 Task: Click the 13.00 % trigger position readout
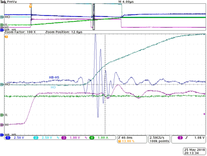tap(128, 141)
